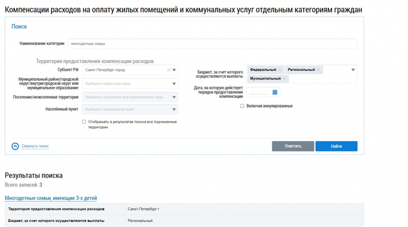Click the calendar icon in date field
Viewport: 408px width, 227px height.
tap(275, 92)
